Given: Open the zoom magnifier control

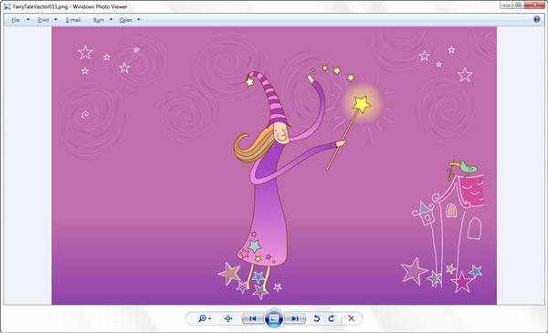Looking at the screenshot, I should [202, 318].
